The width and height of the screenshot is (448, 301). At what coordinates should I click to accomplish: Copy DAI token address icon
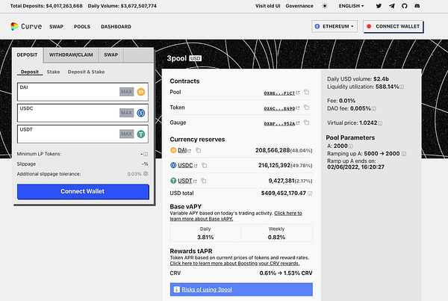click(199, 150)
